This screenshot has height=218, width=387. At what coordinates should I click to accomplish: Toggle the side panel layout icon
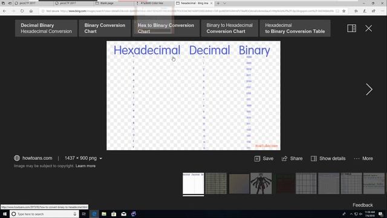click(351, 28)
